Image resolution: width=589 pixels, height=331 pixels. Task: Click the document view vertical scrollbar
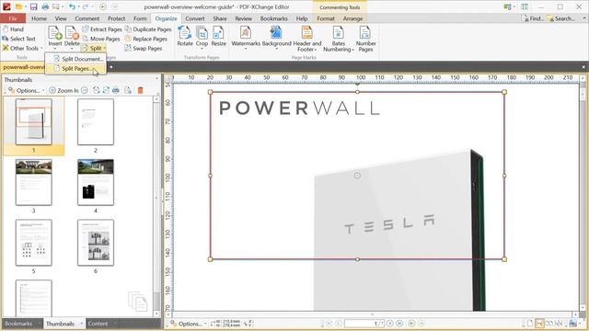(583, 195)
